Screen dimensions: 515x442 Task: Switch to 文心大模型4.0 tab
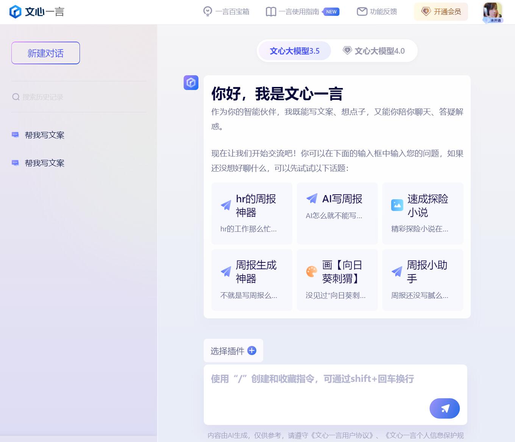374,51
